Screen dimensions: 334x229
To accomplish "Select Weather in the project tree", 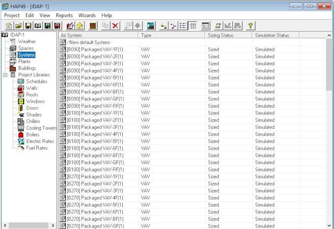I will (27, 42).
